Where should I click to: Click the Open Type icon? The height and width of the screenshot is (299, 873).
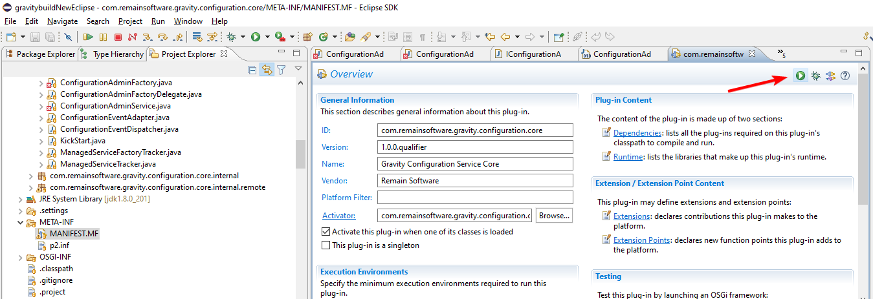(x=349, y=37)
